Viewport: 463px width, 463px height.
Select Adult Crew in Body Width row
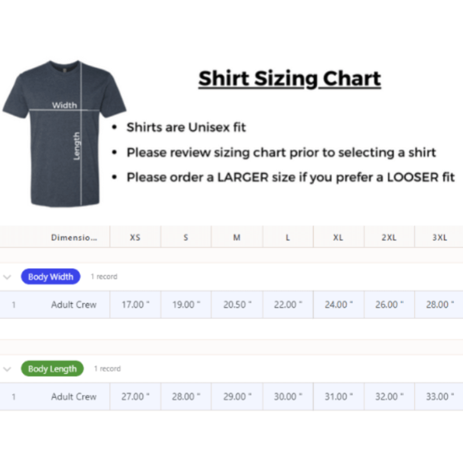tap(74, 304)
